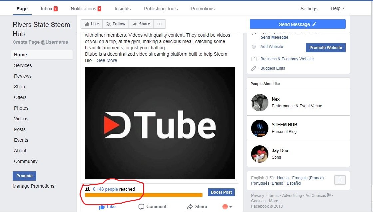Select the Page tab
The width and height of the screenshot is (373, 212).
click(x=22, y=9)
